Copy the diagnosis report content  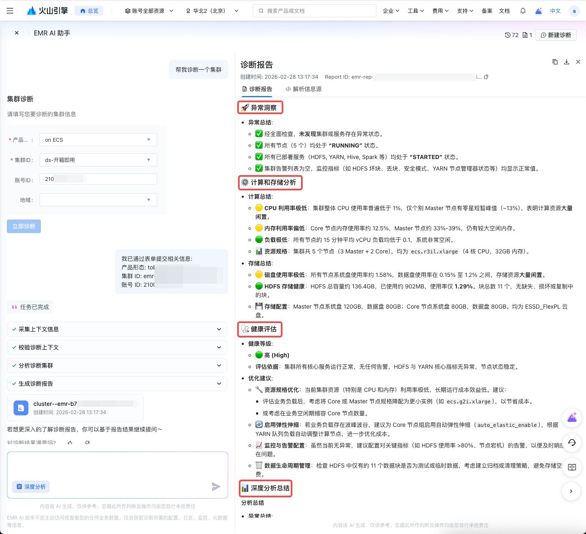tap(555, 62)
